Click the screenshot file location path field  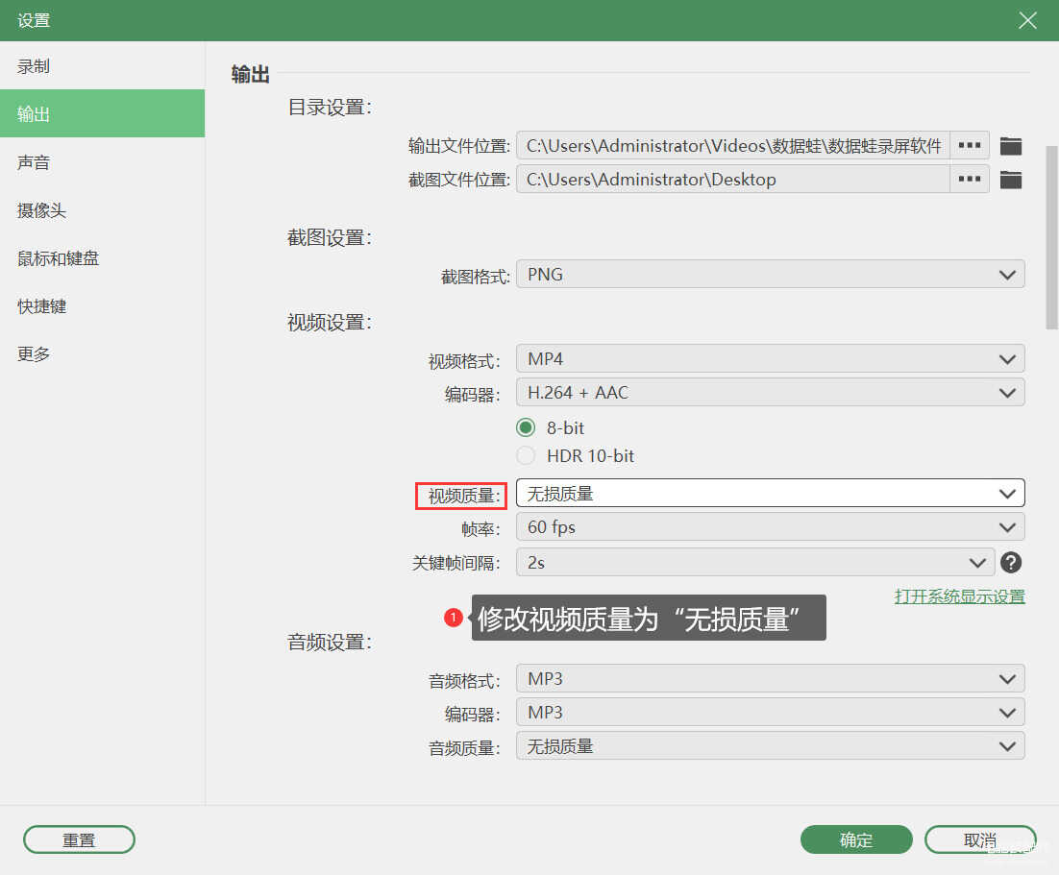(x=733, y=179)
